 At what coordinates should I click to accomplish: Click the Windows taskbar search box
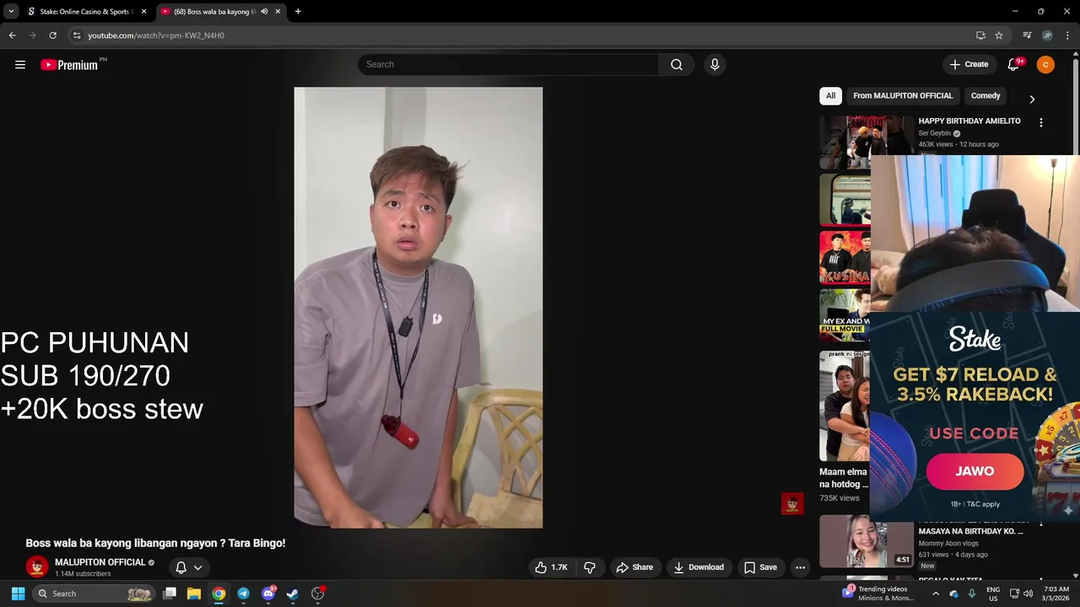click(x=94, y=594)
